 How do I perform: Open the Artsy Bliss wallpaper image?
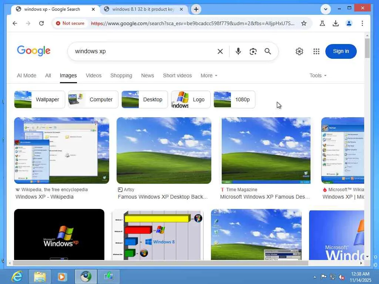pyautogui.click(x=164, y=151)
